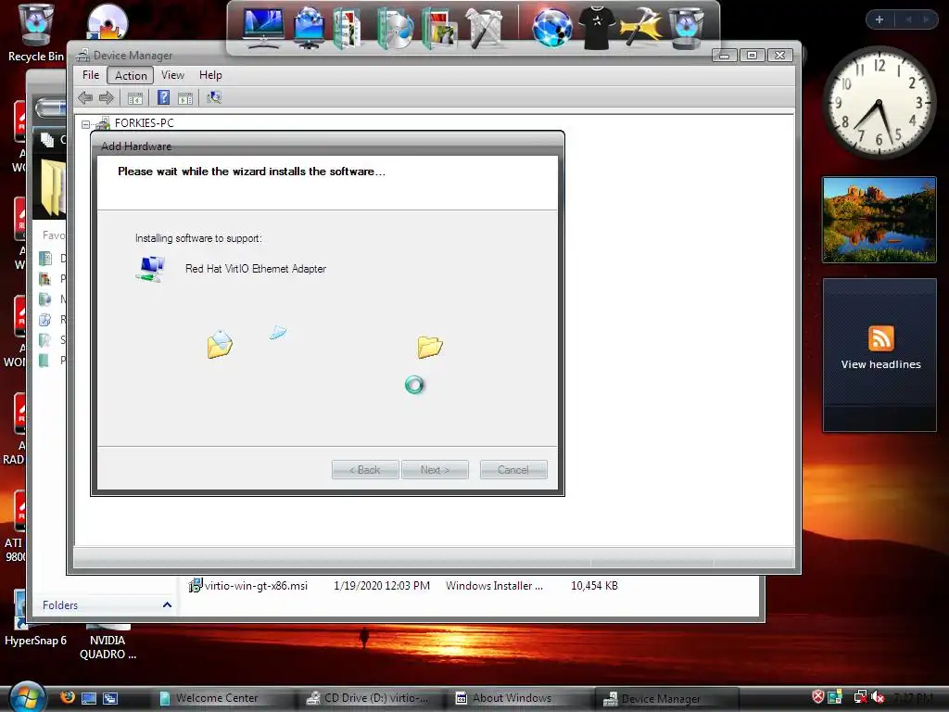This screenshot has height=712, width=949.
Task: Open the Music CD folder dock icon
Action: (395, 28)
